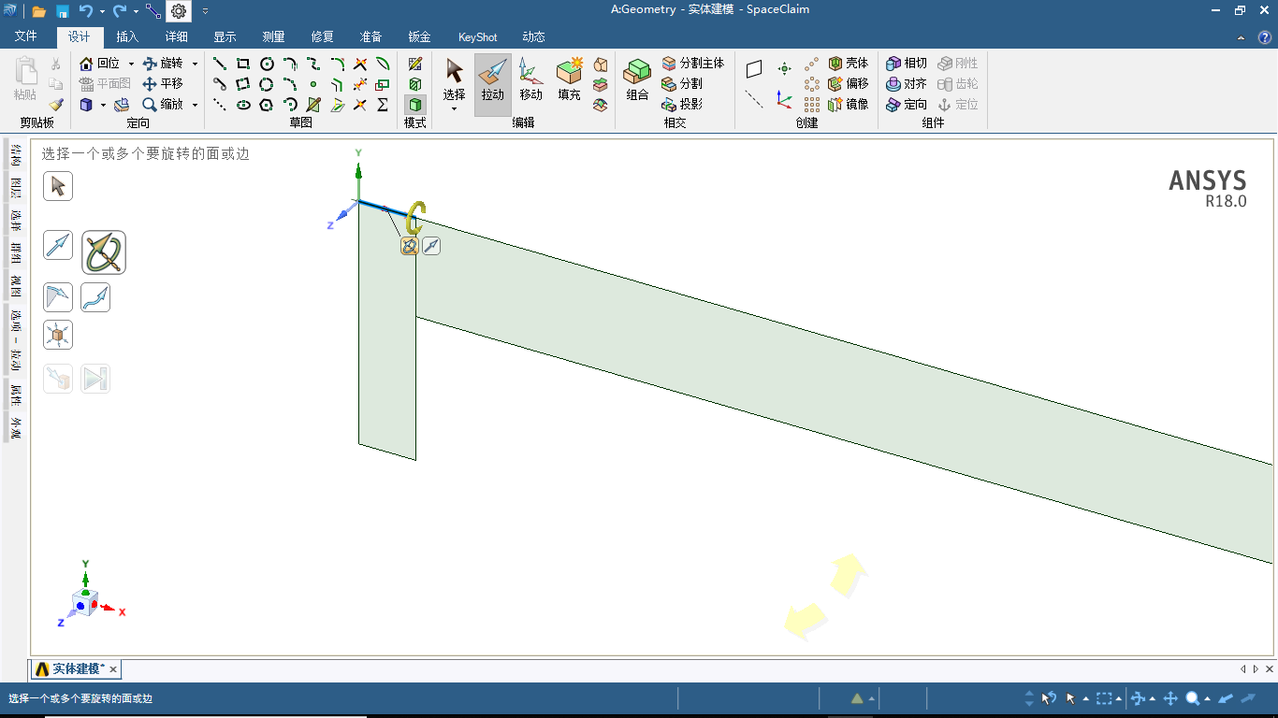Open the Undo history dropdown arrow
The image size is (1278, 718).
coord(101,11)
